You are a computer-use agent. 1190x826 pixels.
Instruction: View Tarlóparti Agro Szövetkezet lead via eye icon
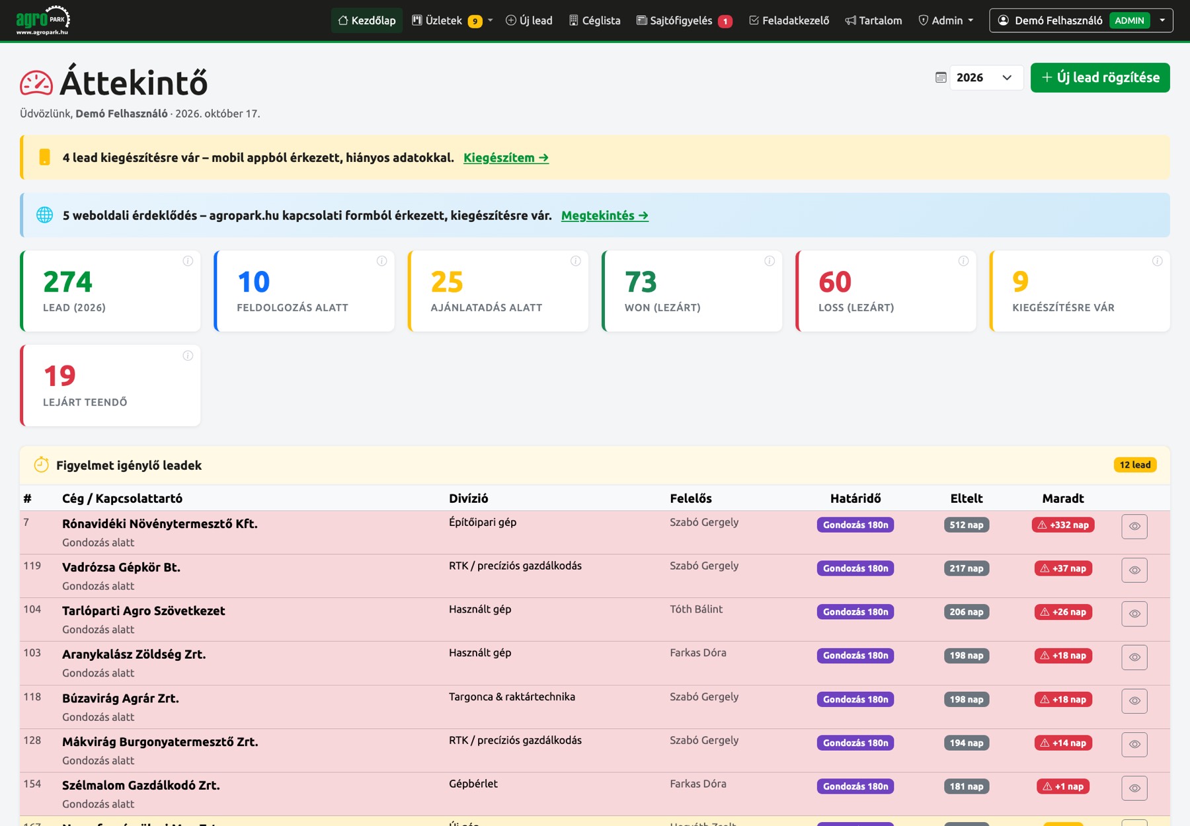point(1134,614)
